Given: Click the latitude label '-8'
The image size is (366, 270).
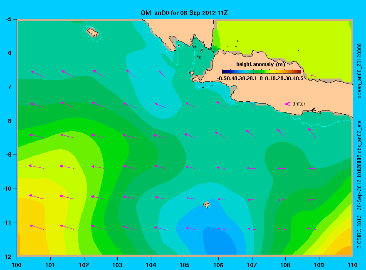Looking at the screenshot, I should 9,121.
